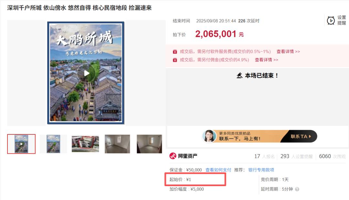Open 查看详情 for commission fee
The width and height of the screenshot is (349, 200).
click(x=266, y=60)
